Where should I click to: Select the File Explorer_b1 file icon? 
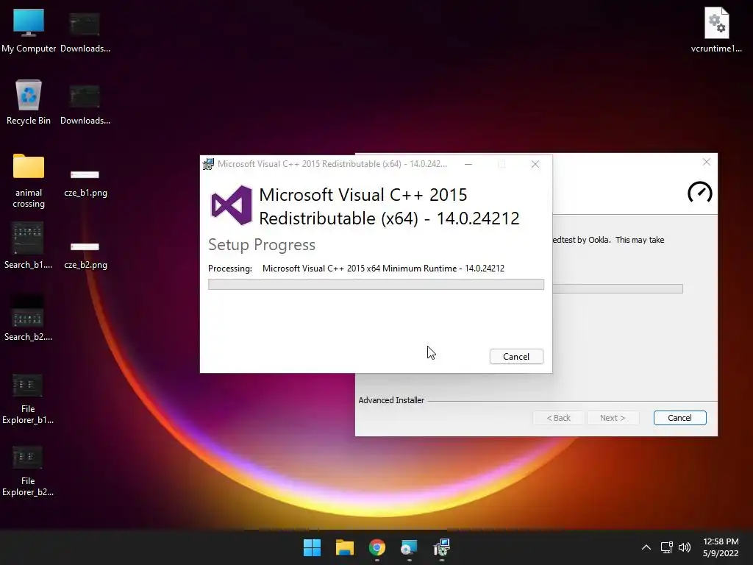click(x=28, y=399)
